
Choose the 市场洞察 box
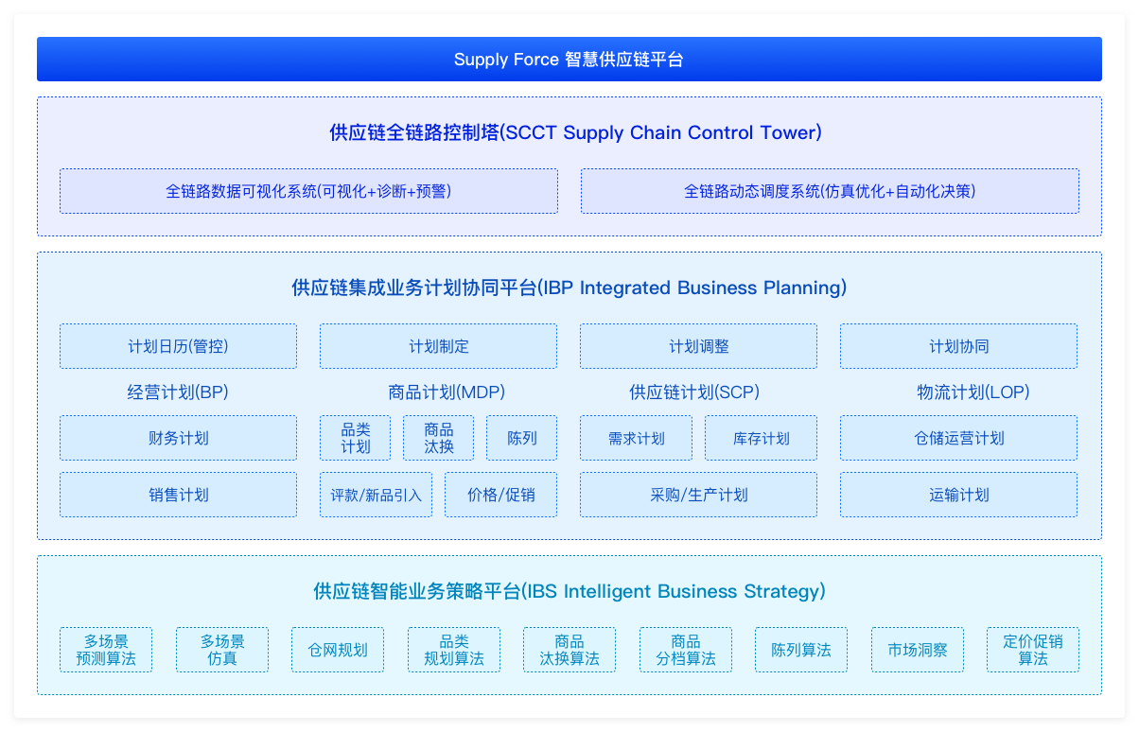click(x=918, y=650)
